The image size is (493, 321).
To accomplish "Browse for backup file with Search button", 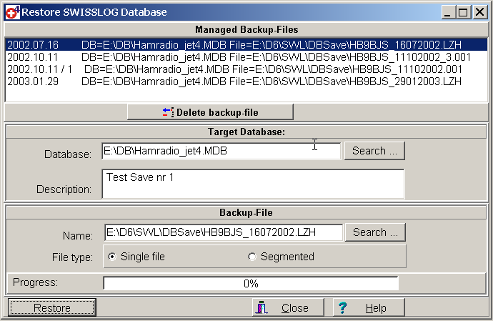I will tap(374, 232).
